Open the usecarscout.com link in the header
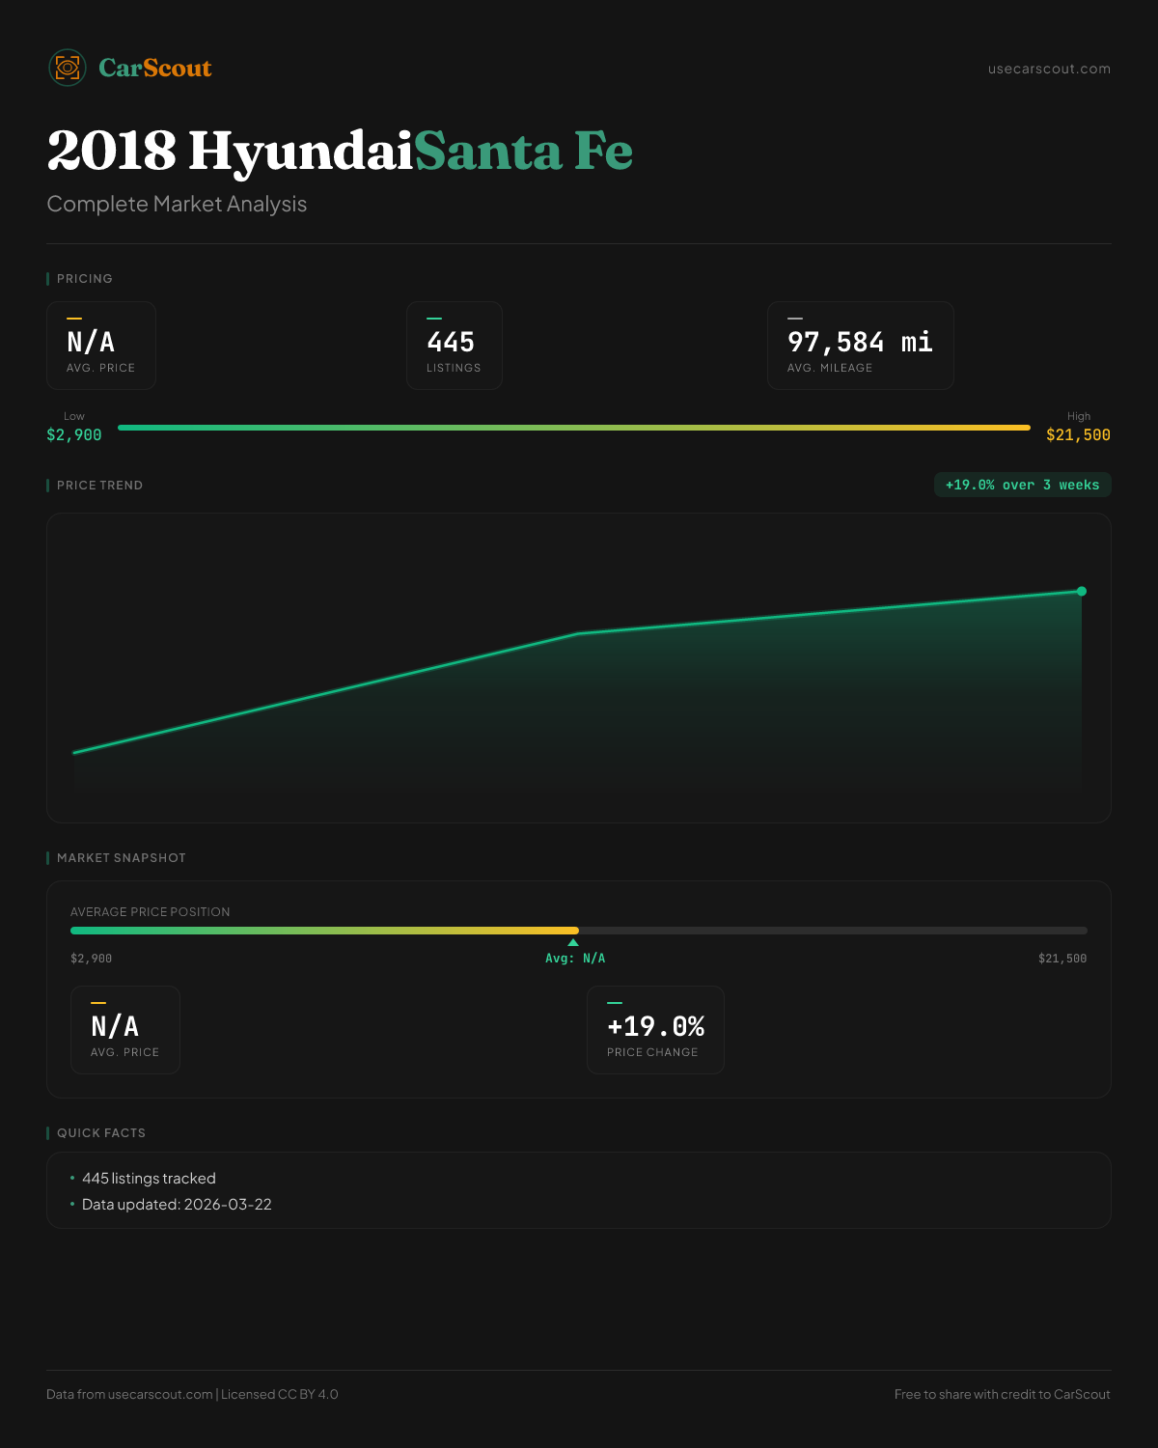1158x1448 pixels. (x=1049, y=69)
